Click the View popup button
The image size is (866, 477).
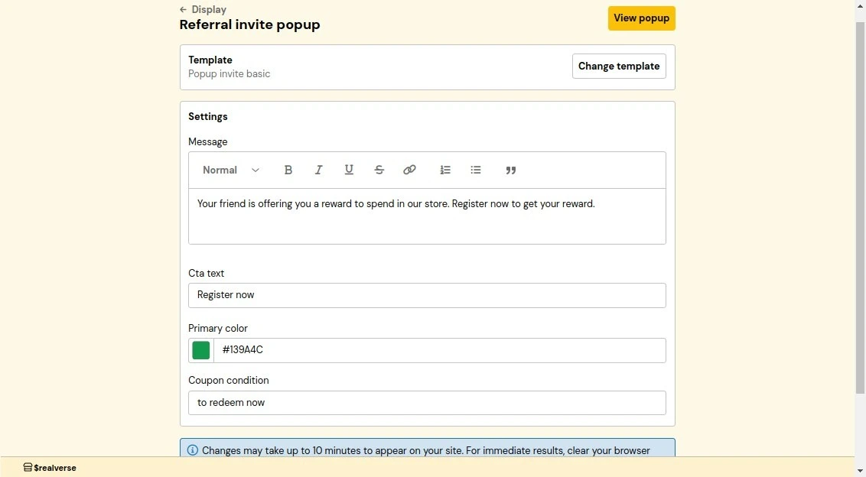point(641,18)
